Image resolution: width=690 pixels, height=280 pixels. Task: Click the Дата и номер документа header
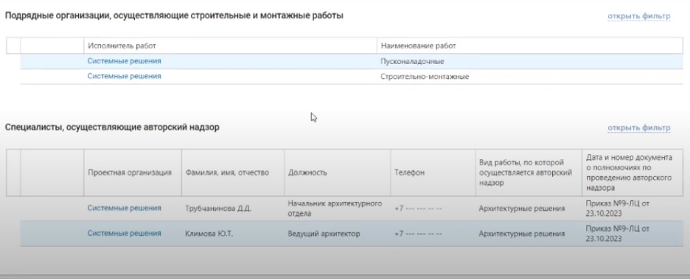click(x=632, y=172)
